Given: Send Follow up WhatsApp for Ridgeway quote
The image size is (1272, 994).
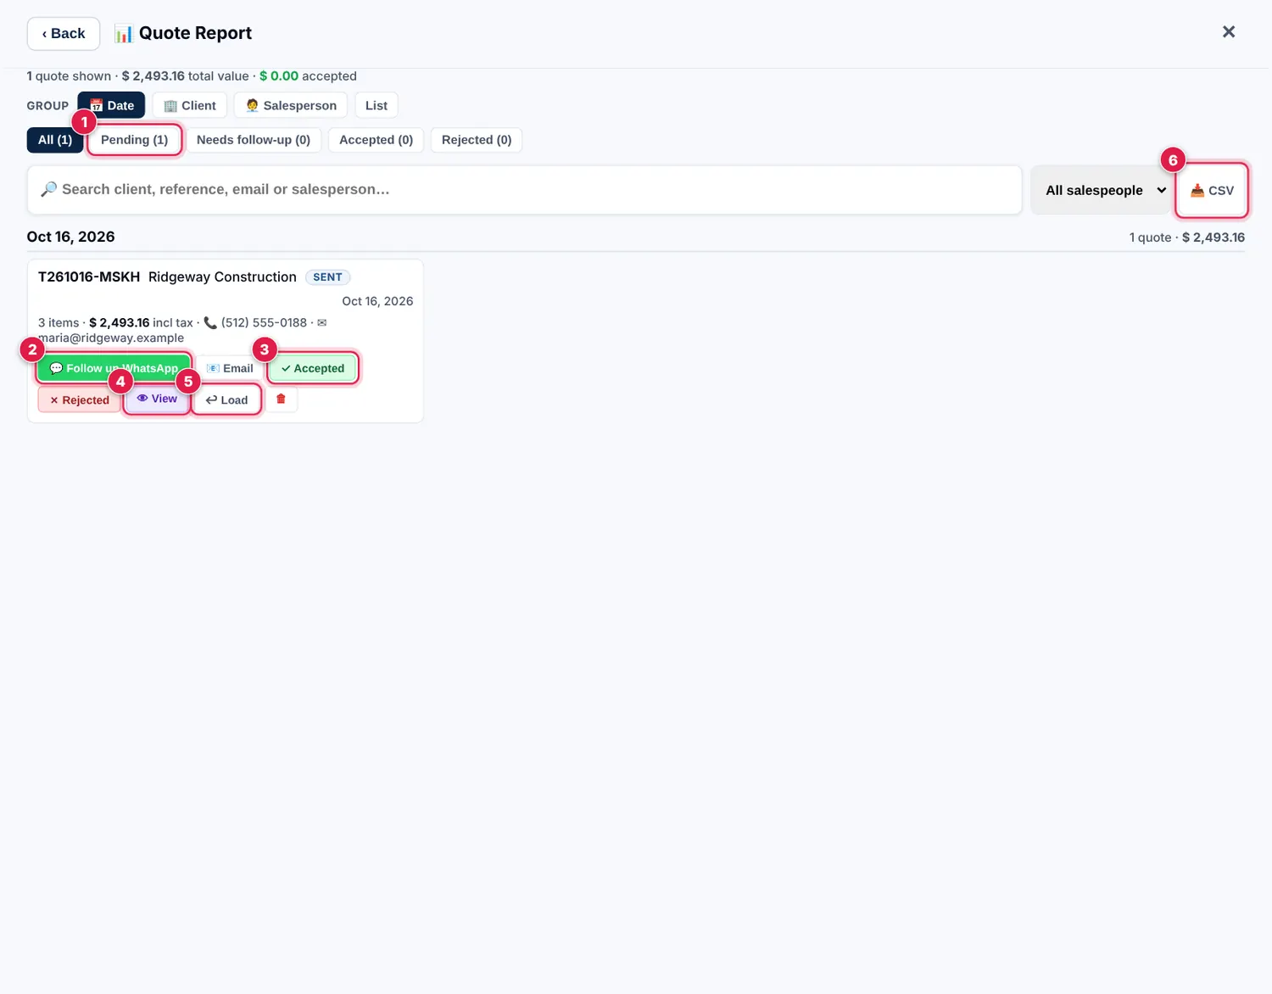Looking at the screenshot, I should (114, 368).
